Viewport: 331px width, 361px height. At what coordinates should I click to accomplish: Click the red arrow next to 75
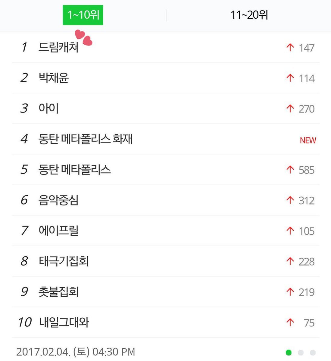click(290, 322)
